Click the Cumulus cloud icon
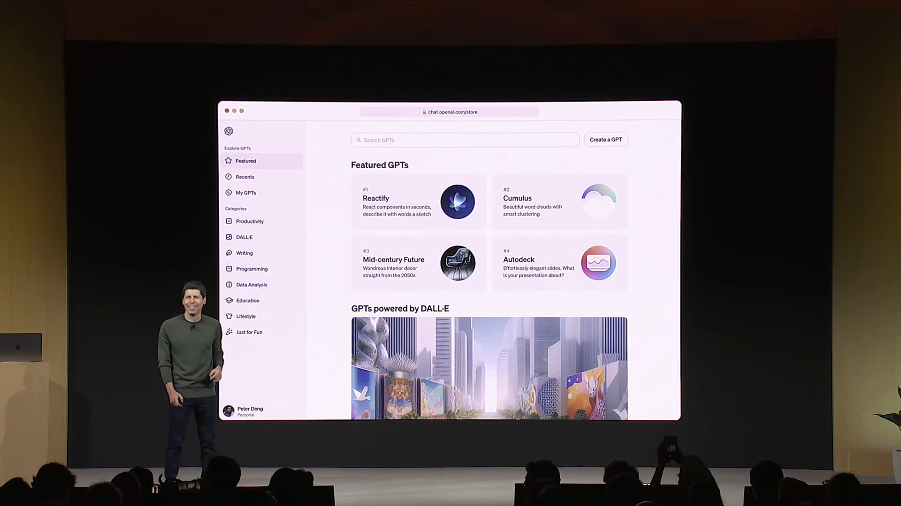Viewport: 901px width, 506px height. pyautogui.click(x=598, y=201)
